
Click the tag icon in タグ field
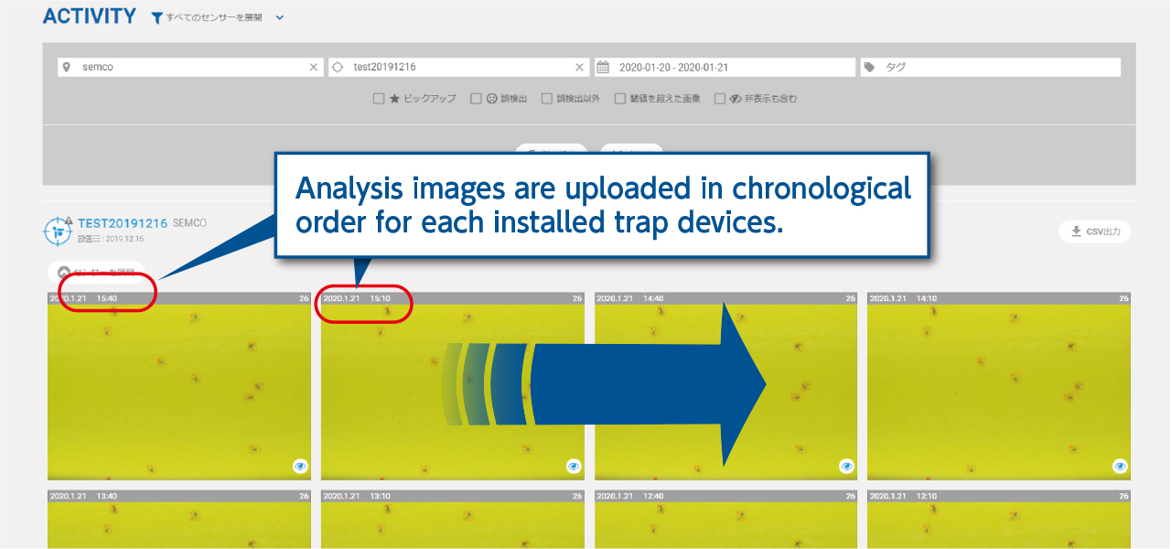coord(869,67)
